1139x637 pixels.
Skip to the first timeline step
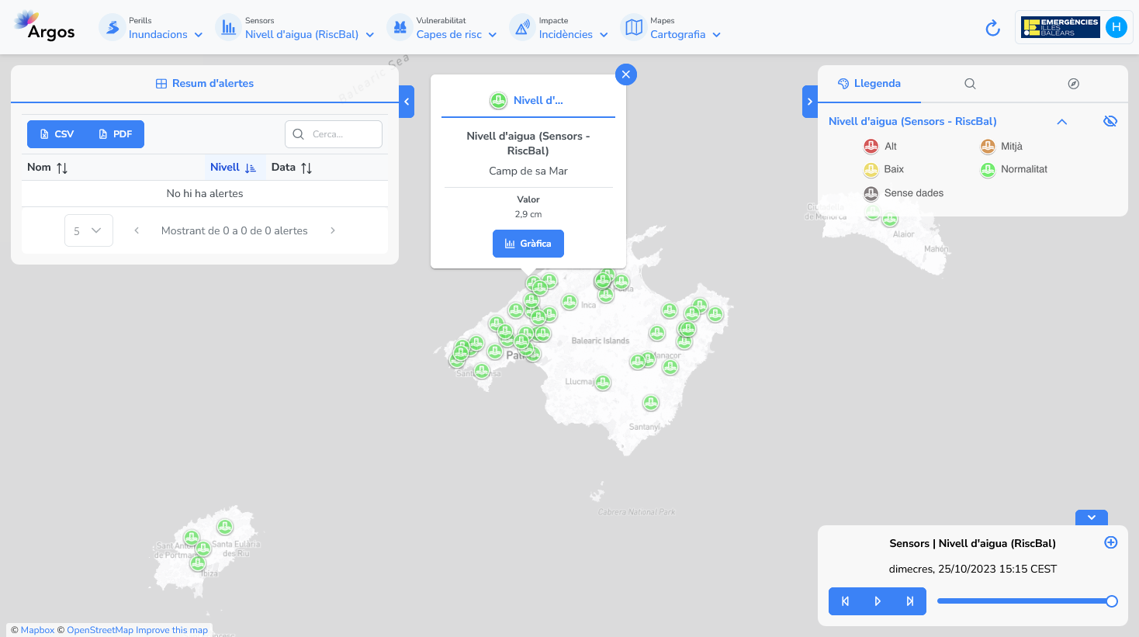point(845,601)
